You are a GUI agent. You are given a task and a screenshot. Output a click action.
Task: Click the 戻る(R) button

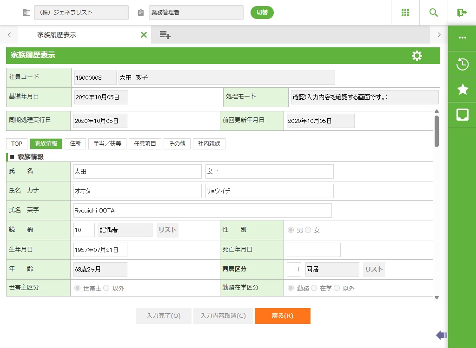tap(282, 316)
